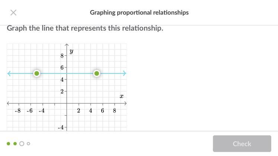Click the 'Graphing proportional relationships' title
Image resolution: width=278 pixels, height=156 pixels.
click(139, 13)
